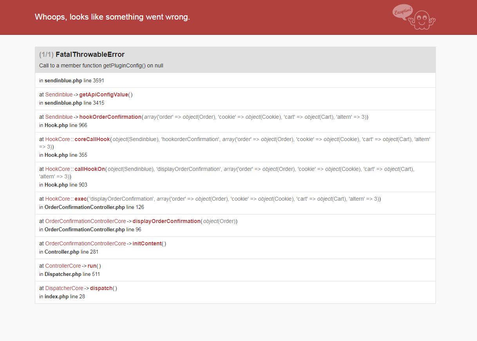Click 'sendinblue.php line 3415' text
477x341 pixels.
tap(74, 103)
